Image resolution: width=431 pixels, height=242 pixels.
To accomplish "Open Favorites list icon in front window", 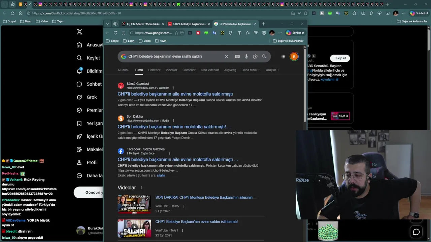I will [248, 33].
